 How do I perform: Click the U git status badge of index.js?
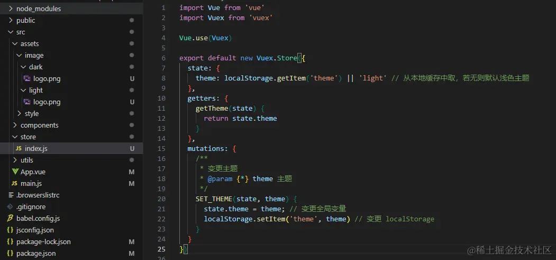[132, 149]
